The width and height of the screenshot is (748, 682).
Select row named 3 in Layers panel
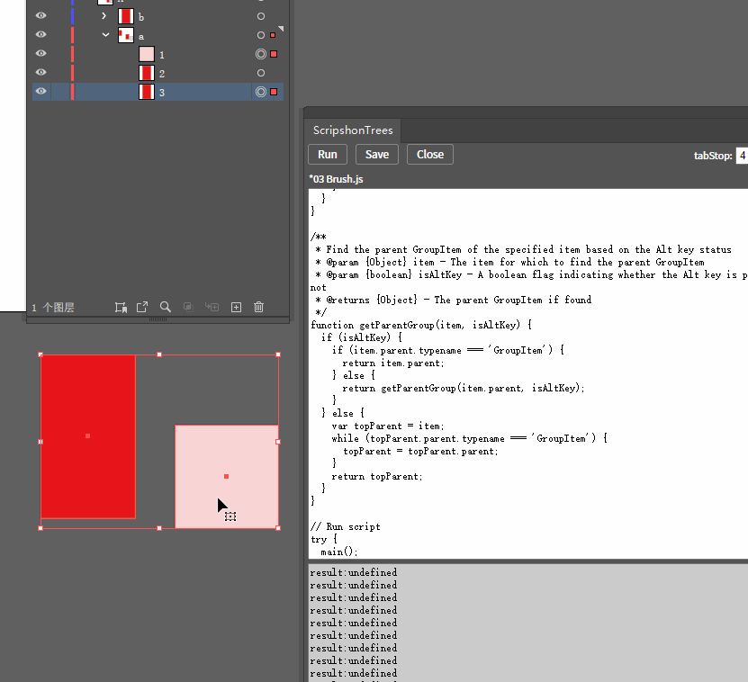(x=158, y=92)
